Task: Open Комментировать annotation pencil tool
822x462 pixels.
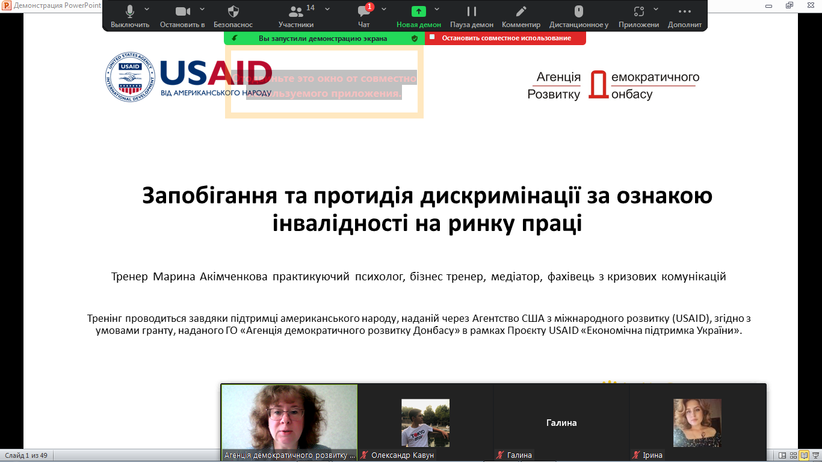Action: [x=521, y=16]
